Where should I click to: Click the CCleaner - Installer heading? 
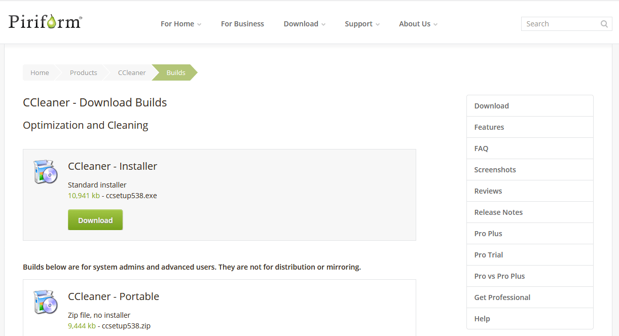113,166
